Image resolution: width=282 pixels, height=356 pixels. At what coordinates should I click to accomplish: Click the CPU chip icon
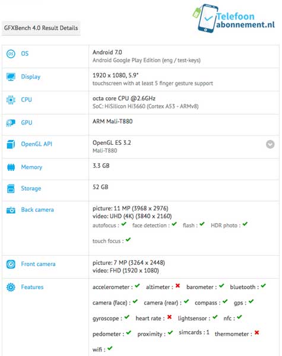pyautogui.click(x=11, y=100)
